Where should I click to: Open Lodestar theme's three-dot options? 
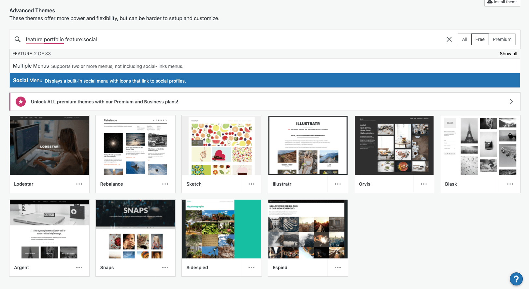point(79,184)
